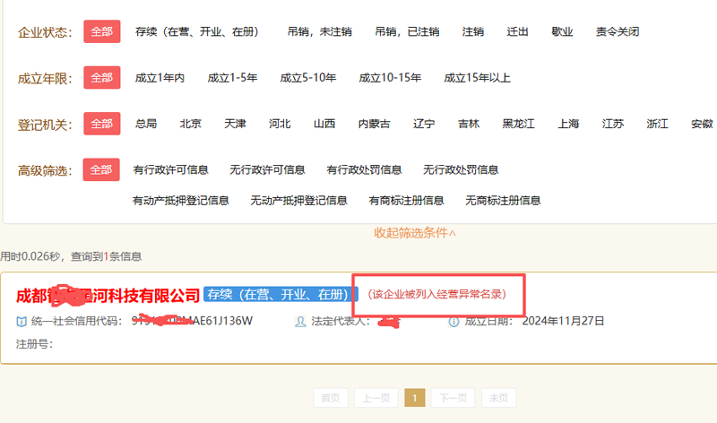Filter companies by 成立1-5年

point(232,78)
